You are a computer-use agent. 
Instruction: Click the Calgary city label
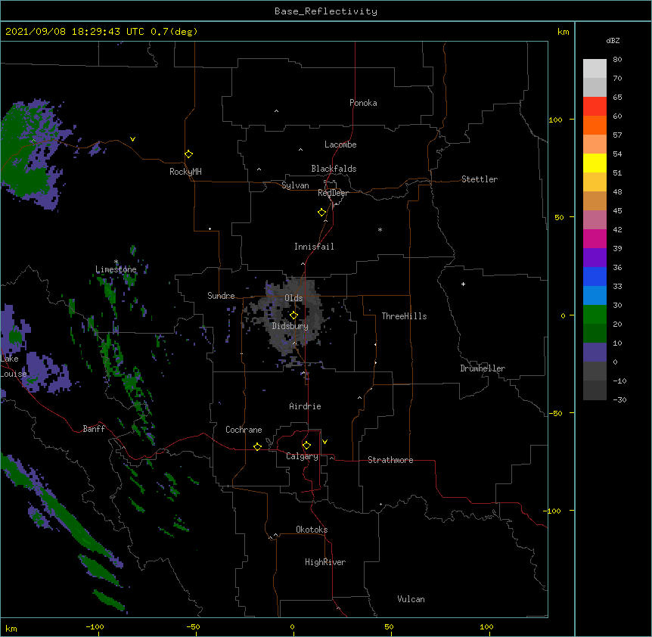click(x=303, y=456)
